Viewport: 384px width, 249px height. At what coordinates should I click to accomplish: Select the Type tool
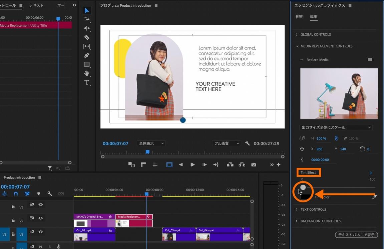(x=87, y=82)
